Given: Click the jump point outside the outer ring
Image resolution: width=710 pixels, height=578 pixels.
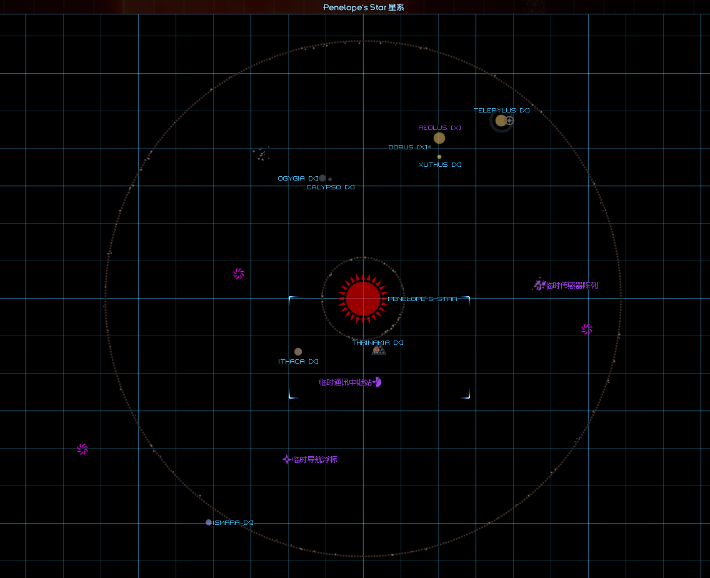Looking at the screenshot, I should [82, 449].
